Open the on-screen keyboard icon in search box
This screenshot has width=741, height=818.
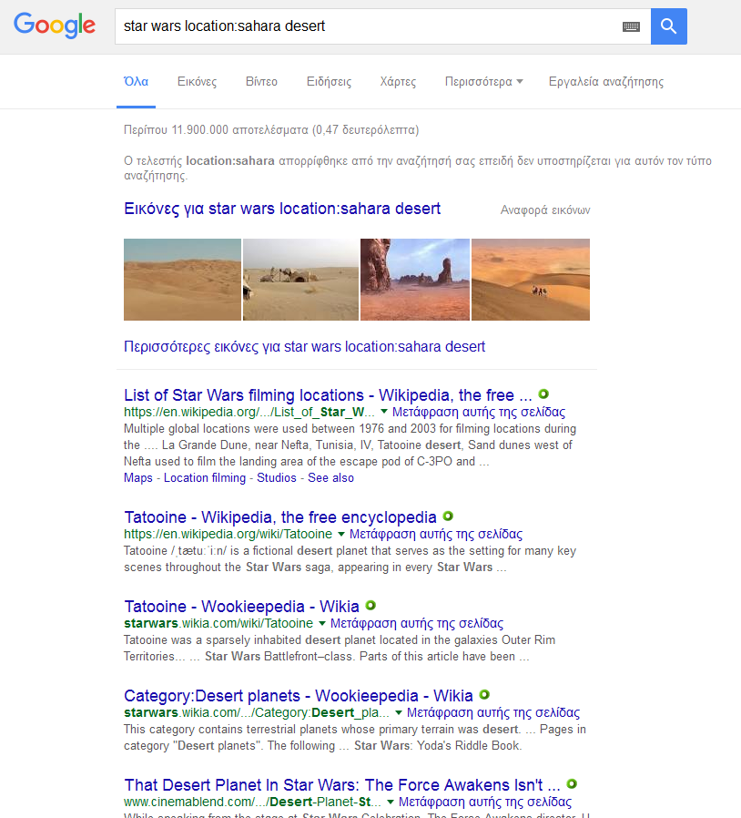pyautogui.click(x=631, y=26)
